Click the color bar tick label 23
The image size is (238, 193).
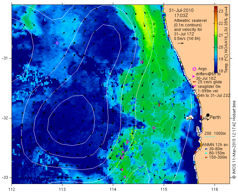coord(221,11)
